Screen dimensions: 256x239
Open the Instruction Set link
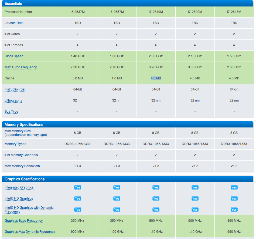point(15,89)
